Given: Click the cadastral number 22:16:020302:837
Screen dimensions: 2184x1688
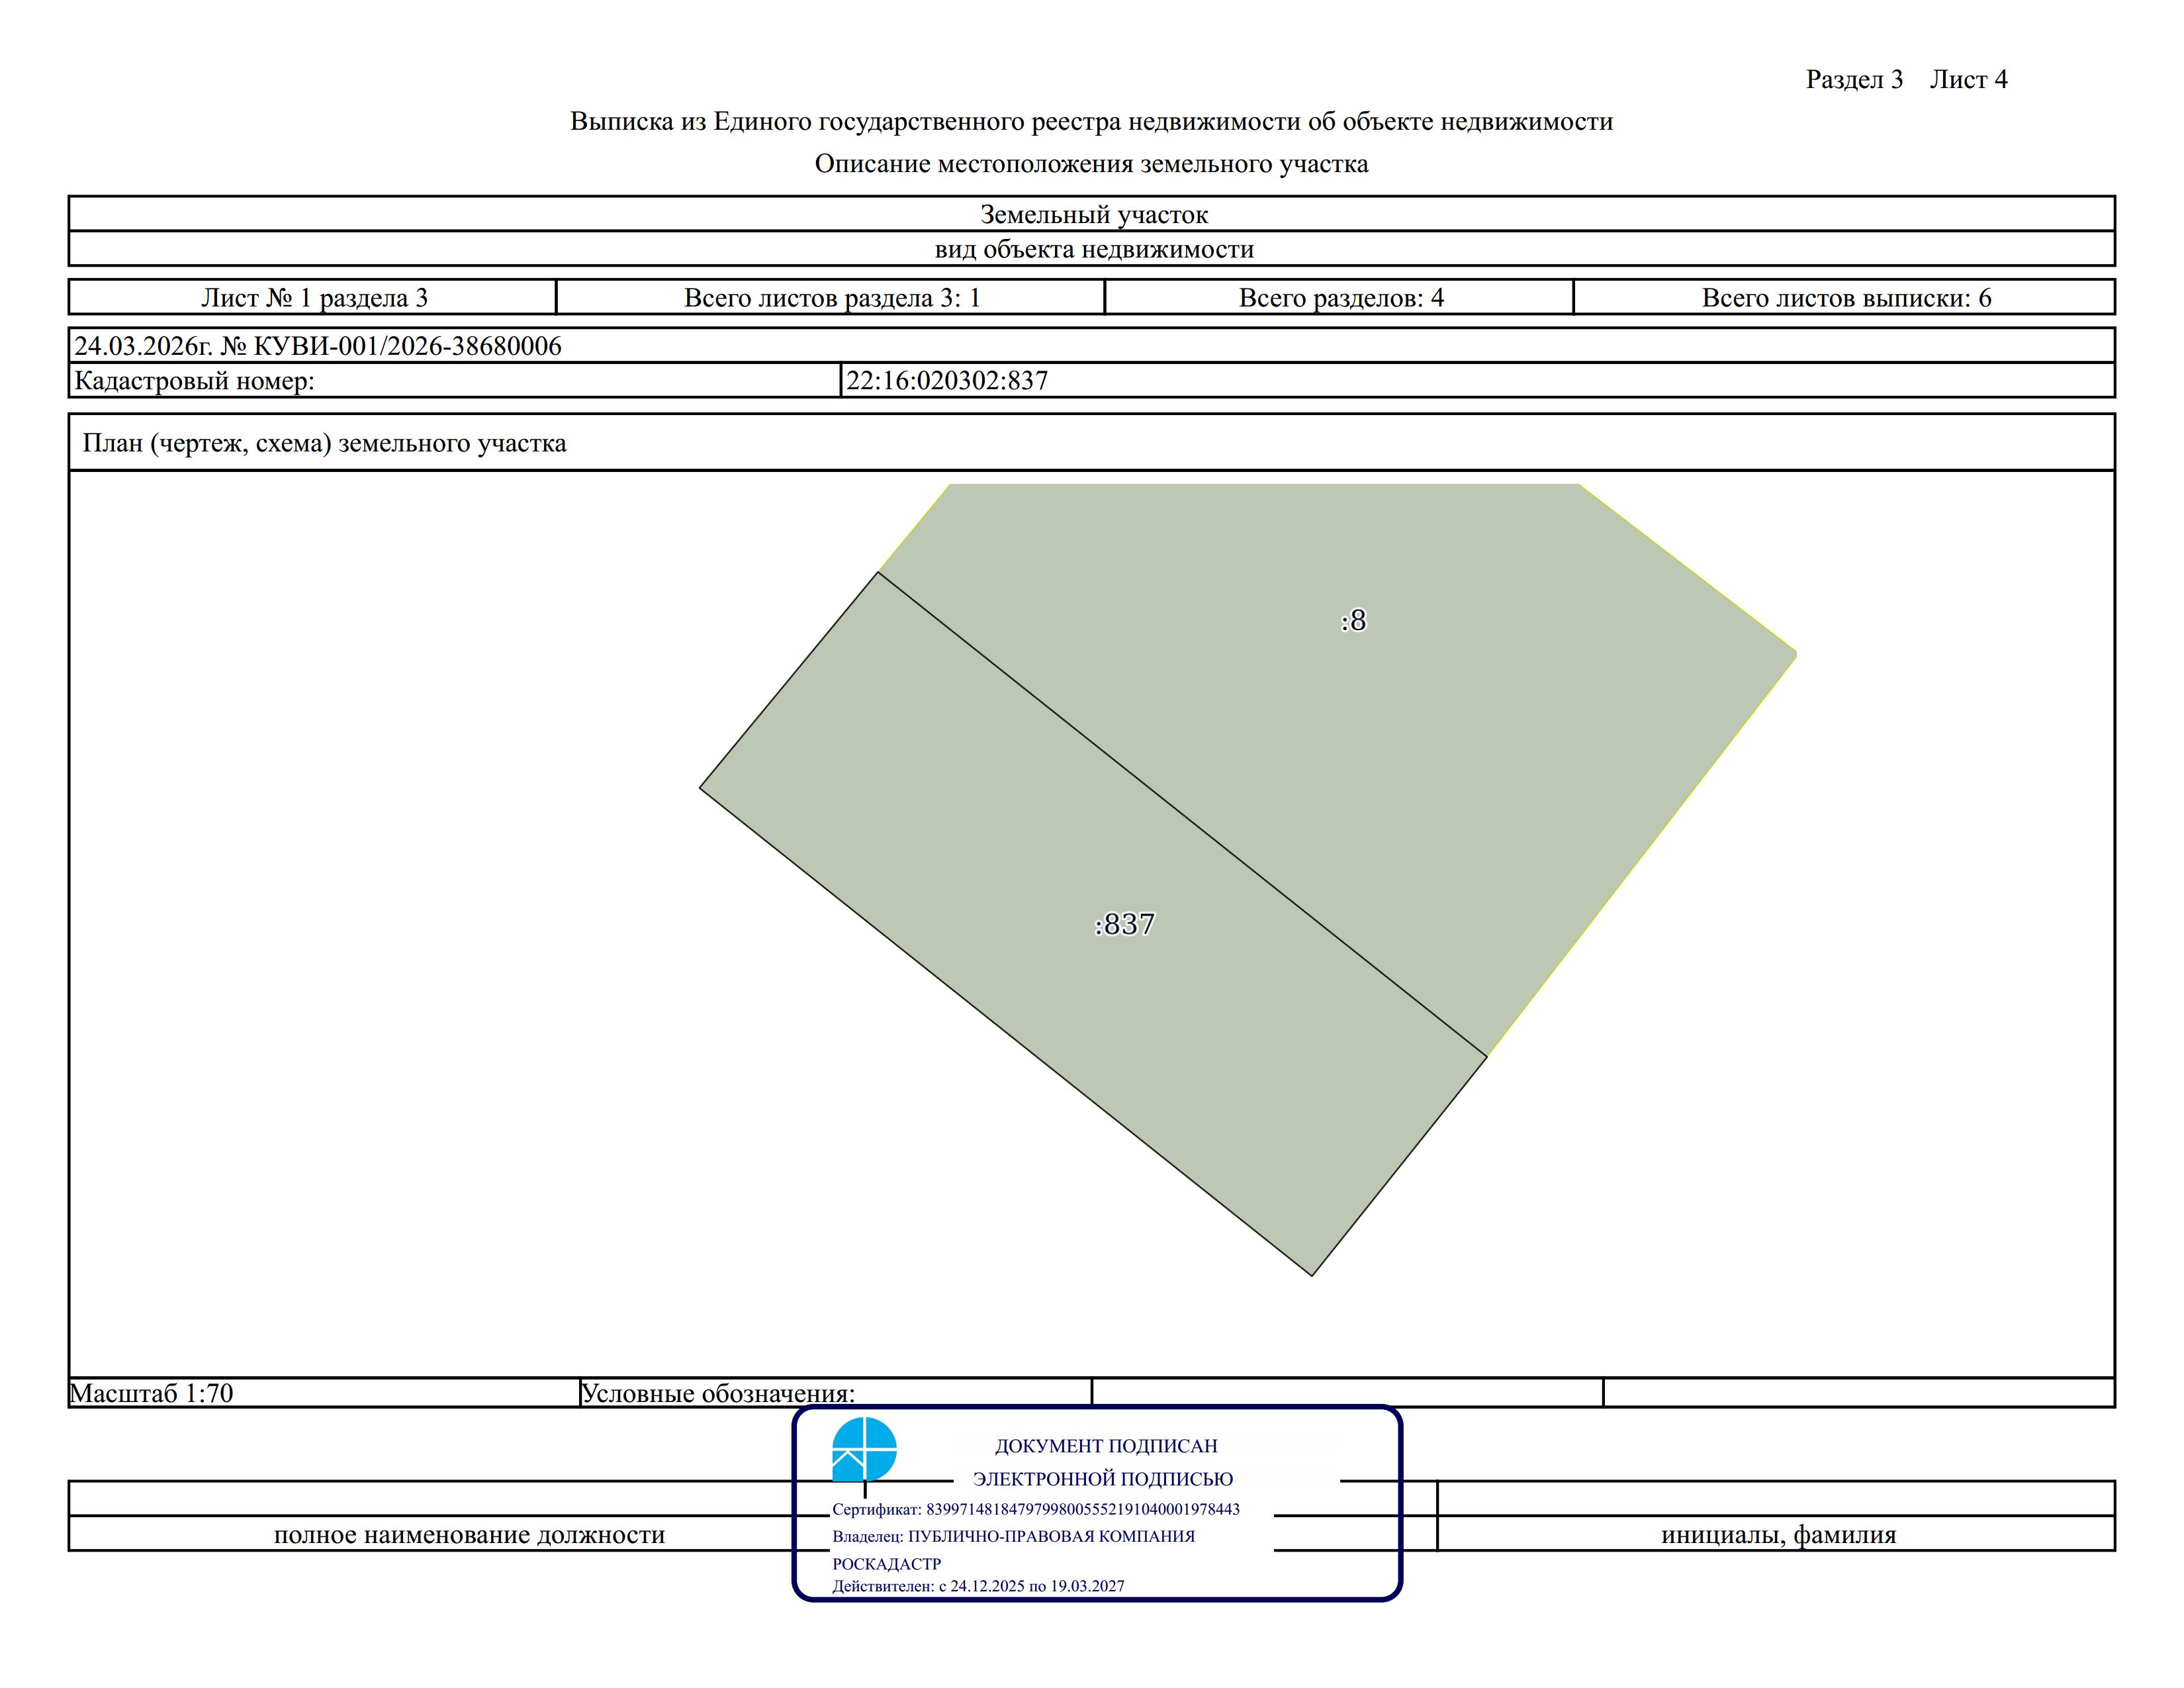Looking at the screenshot, I should pos(947,380).
